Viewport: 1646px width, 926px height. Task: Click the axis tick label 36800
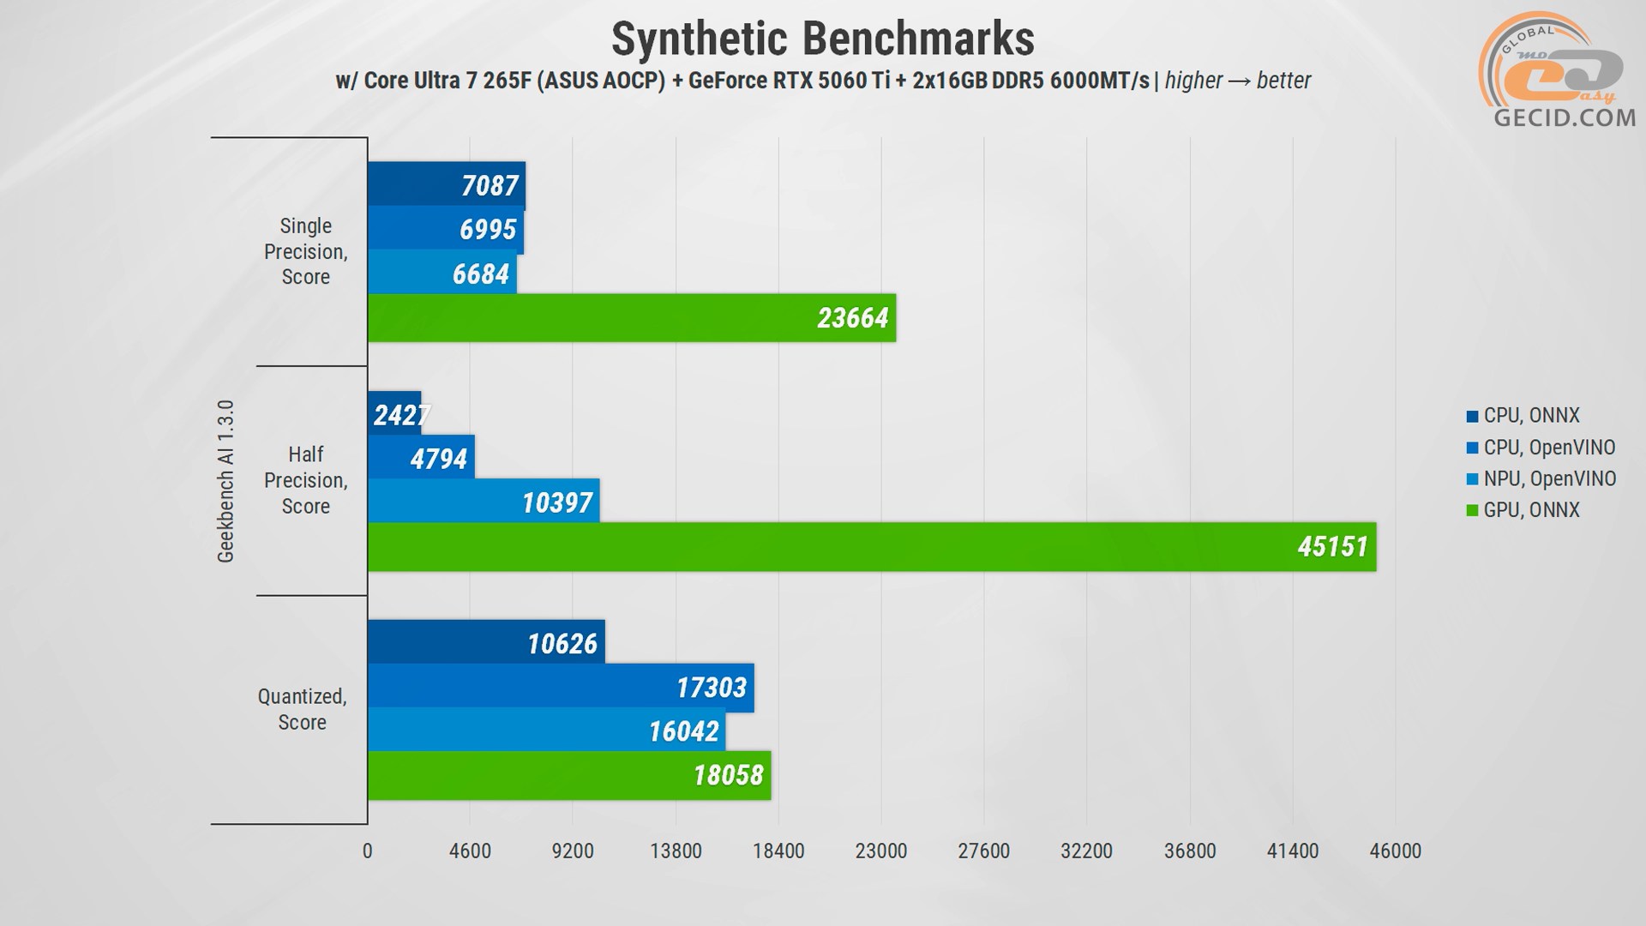click(x=1190, y=851)
